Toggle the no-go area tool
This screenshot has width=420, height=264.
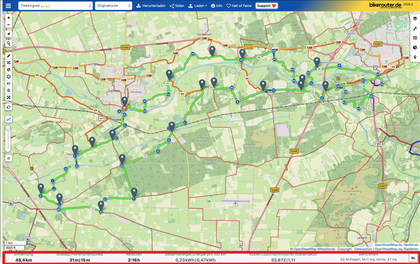[9, 69]
